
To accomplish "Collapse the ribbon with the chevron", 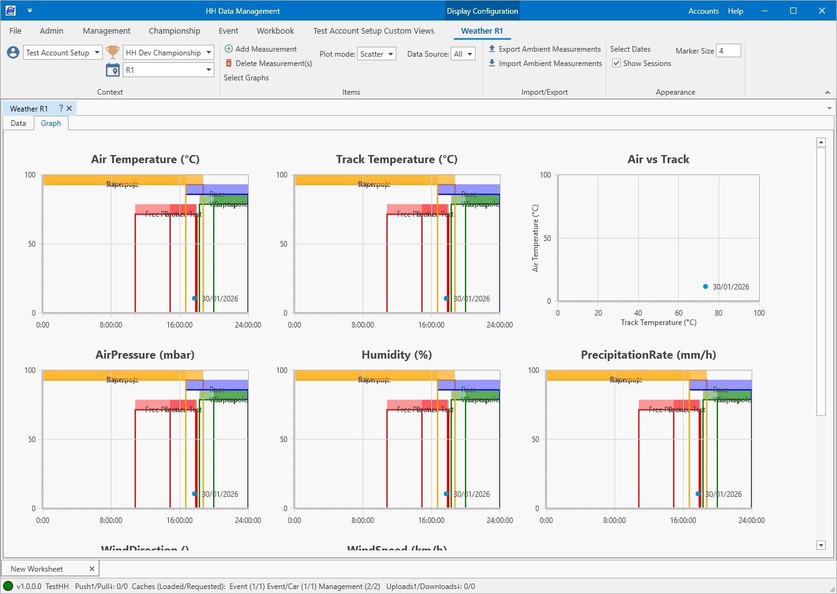I will [x=827, y=93].
